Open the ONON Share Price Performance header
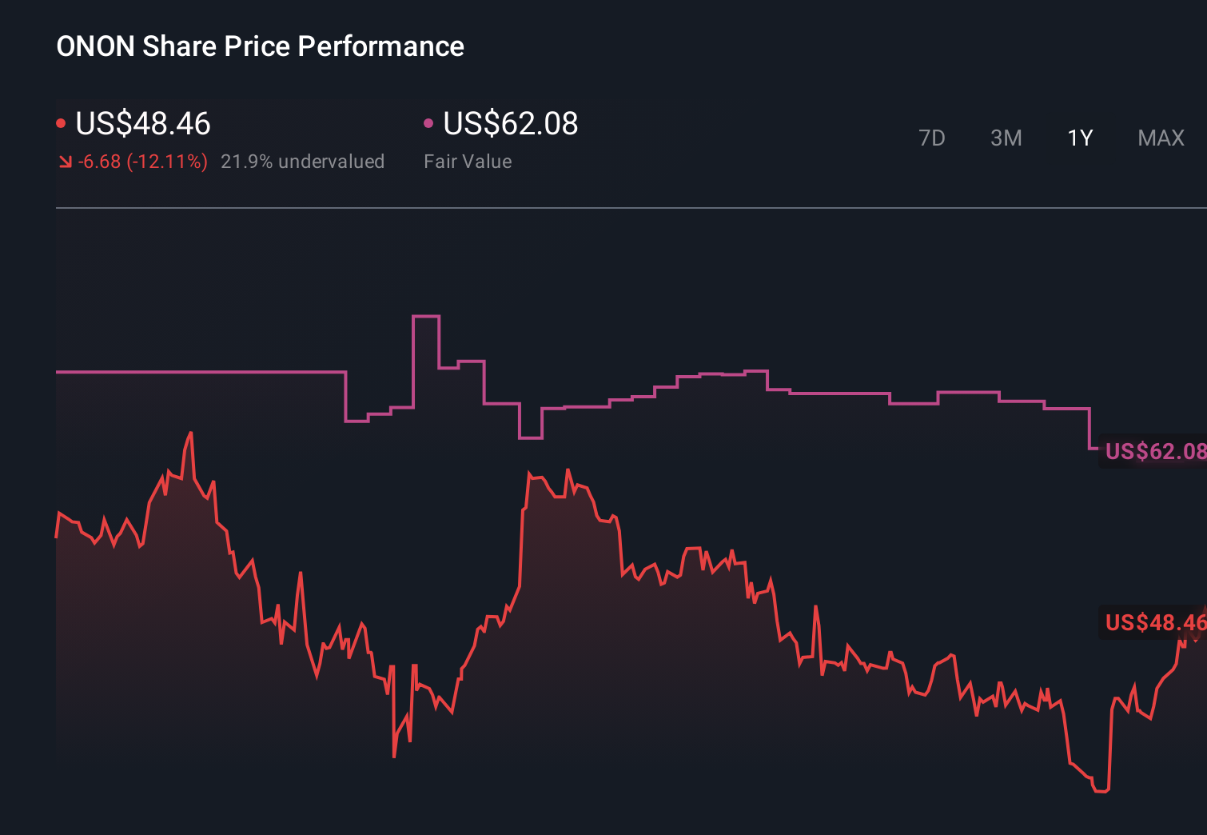Viewport: 1207px width, 835px height. pyautogui.click(x=260, y=46)
